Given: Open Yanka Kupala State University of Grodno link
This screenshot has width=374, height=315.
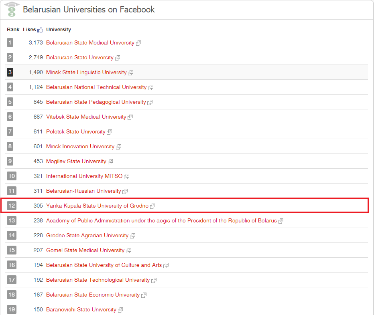Looking at the screenshot, I should (98, 206).
